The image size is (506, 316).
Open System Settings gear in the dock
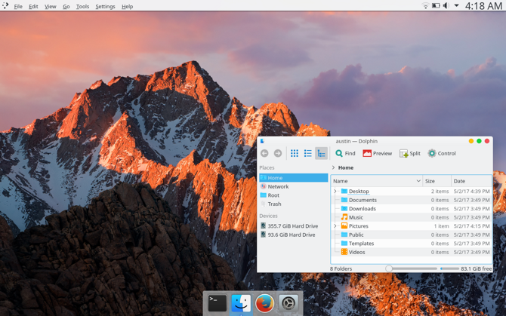coord(288,303)
